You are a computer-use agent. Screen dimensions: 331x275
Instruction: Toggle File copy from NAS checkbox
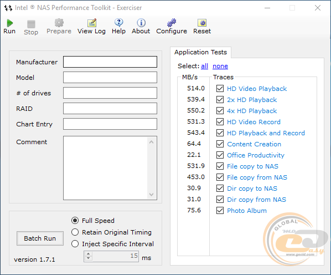(x=220, y=177)
